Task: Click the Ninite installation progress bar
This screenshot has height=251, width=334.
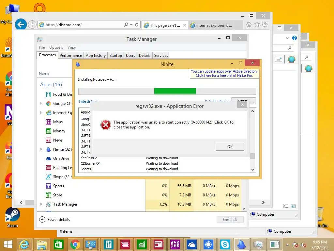Action: [167, 91]
